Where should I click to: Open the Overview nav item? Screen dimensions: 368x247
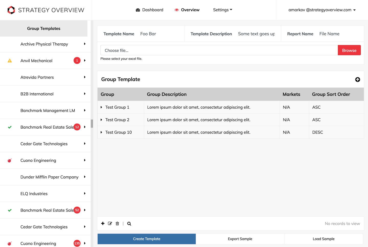click(x=187, y=10)
